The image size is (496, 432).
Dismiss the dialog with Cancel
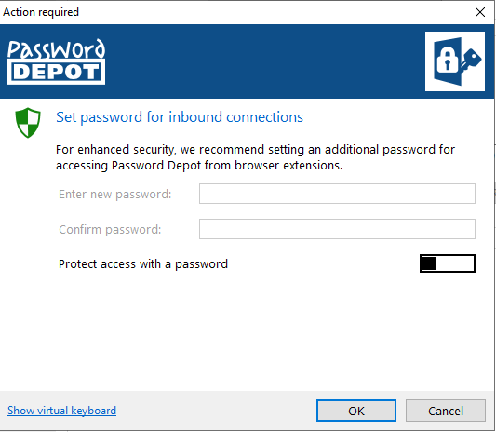point(446,411)
